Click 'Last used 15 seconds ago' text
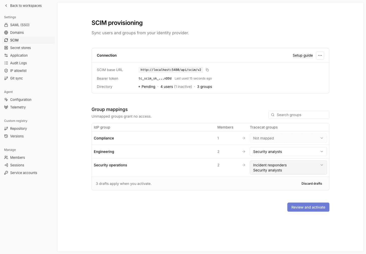This screenshot has width=366, height=254. (193, 78)
